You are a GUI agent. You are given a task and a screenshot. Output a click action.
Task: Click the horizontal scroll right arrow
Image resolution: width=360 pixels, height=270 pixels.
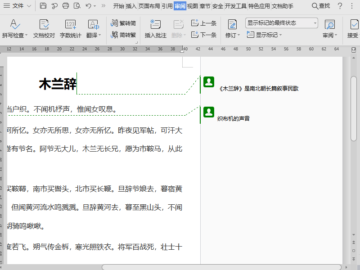346,267
